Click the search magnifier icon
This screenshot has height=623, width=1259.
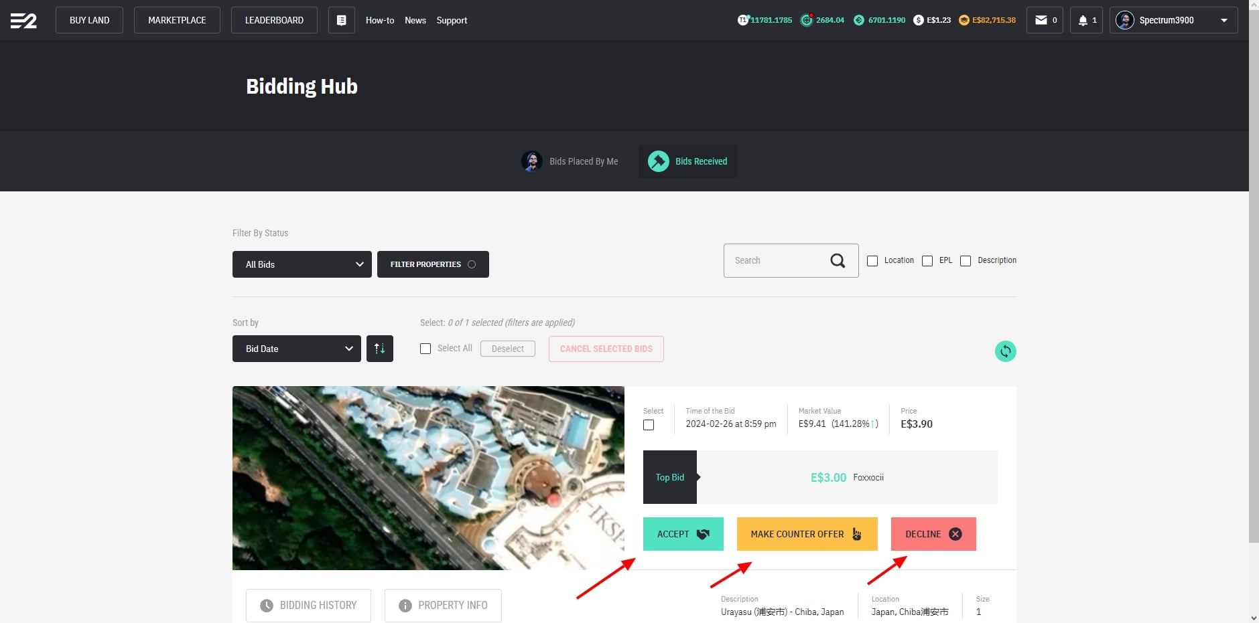coord(838,261)
